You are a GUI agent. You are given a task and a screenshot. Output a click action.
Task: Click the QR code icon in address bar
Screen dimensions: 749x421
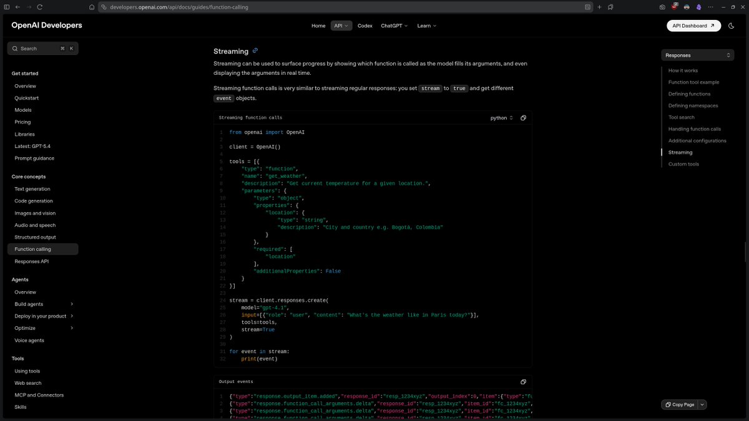pyautogui.click(x=588, y=7)
